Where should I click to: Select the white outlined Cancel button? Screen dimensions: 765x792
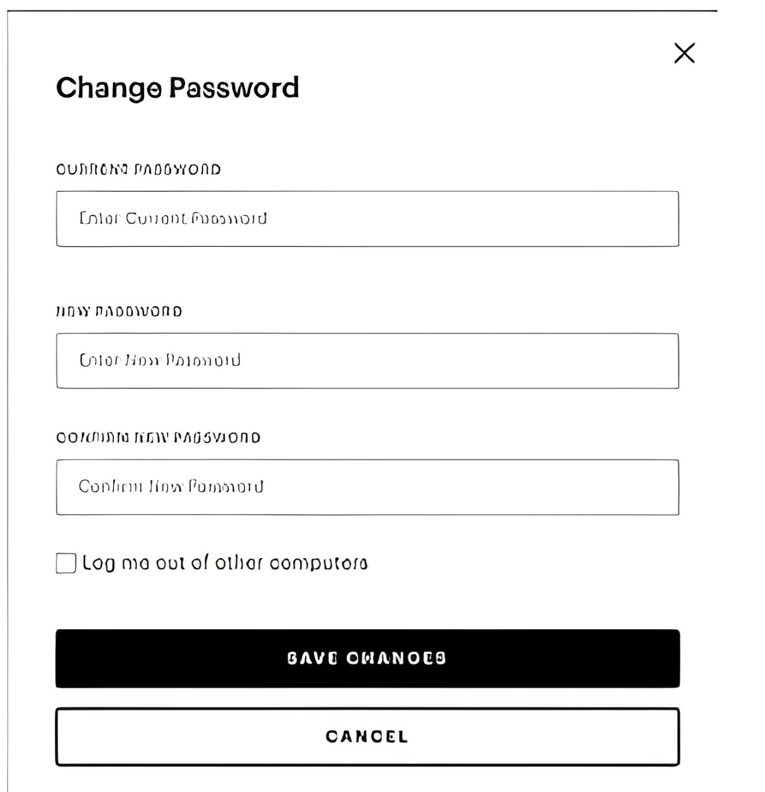[368, 737]
